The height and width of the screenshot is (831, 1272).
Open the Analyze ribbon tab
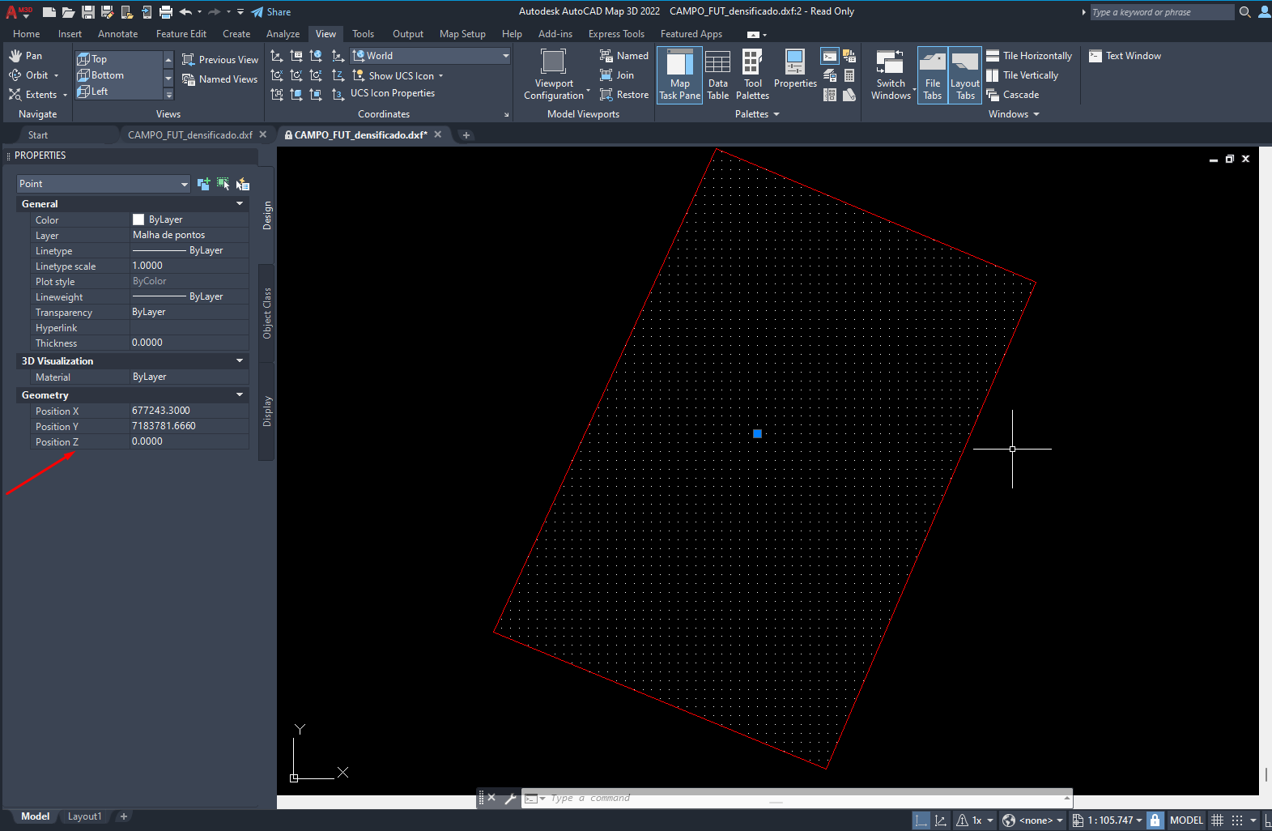283,34
